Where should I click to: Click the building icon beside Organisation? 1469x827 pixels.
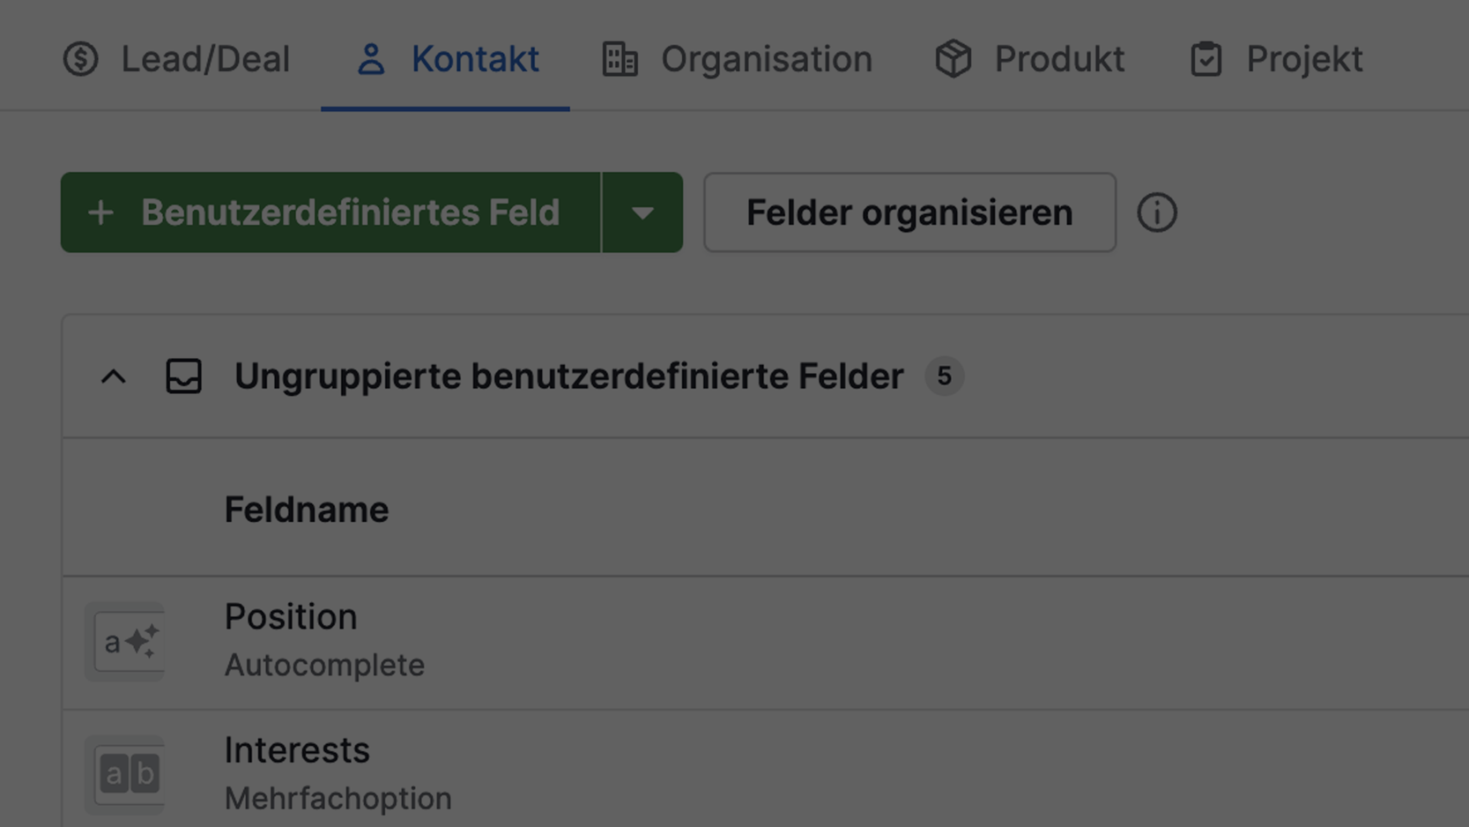619,59
